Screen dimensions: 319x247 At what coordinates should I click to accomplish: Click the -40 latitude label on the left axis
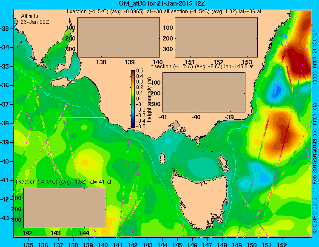(5, 161)
